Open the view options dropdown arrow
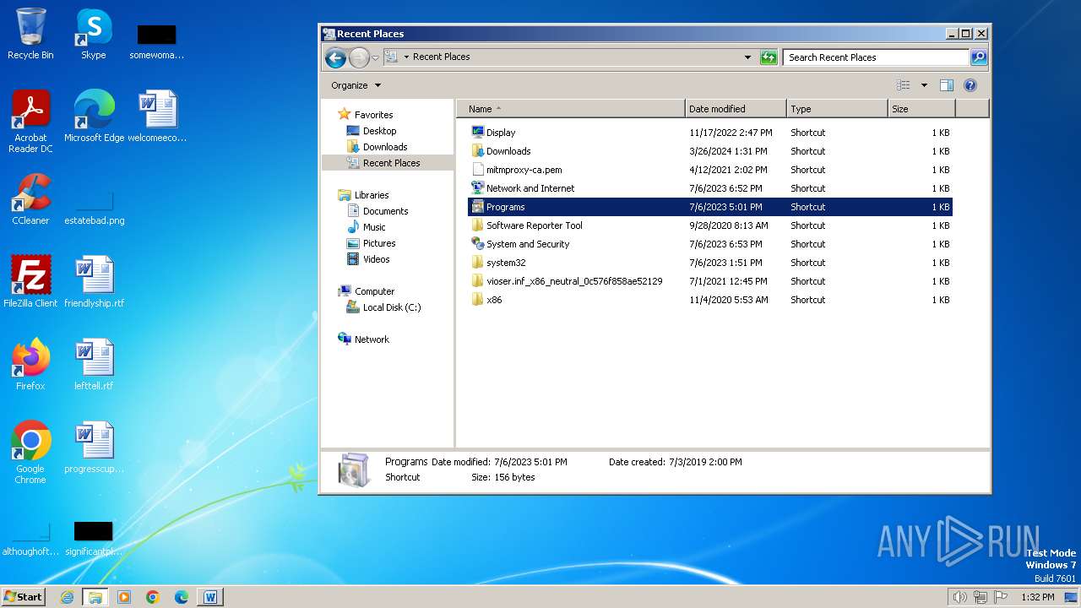1081x608 pixels. coord(924,85)
